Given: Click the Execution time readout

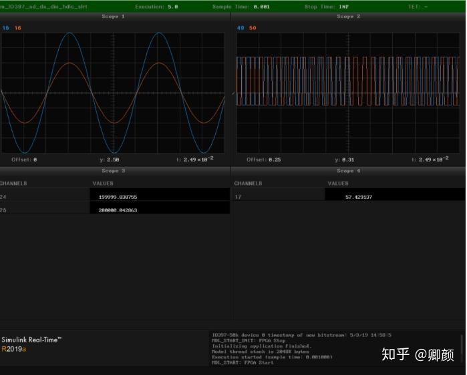Looking at the screenshot, I should 156,6.
